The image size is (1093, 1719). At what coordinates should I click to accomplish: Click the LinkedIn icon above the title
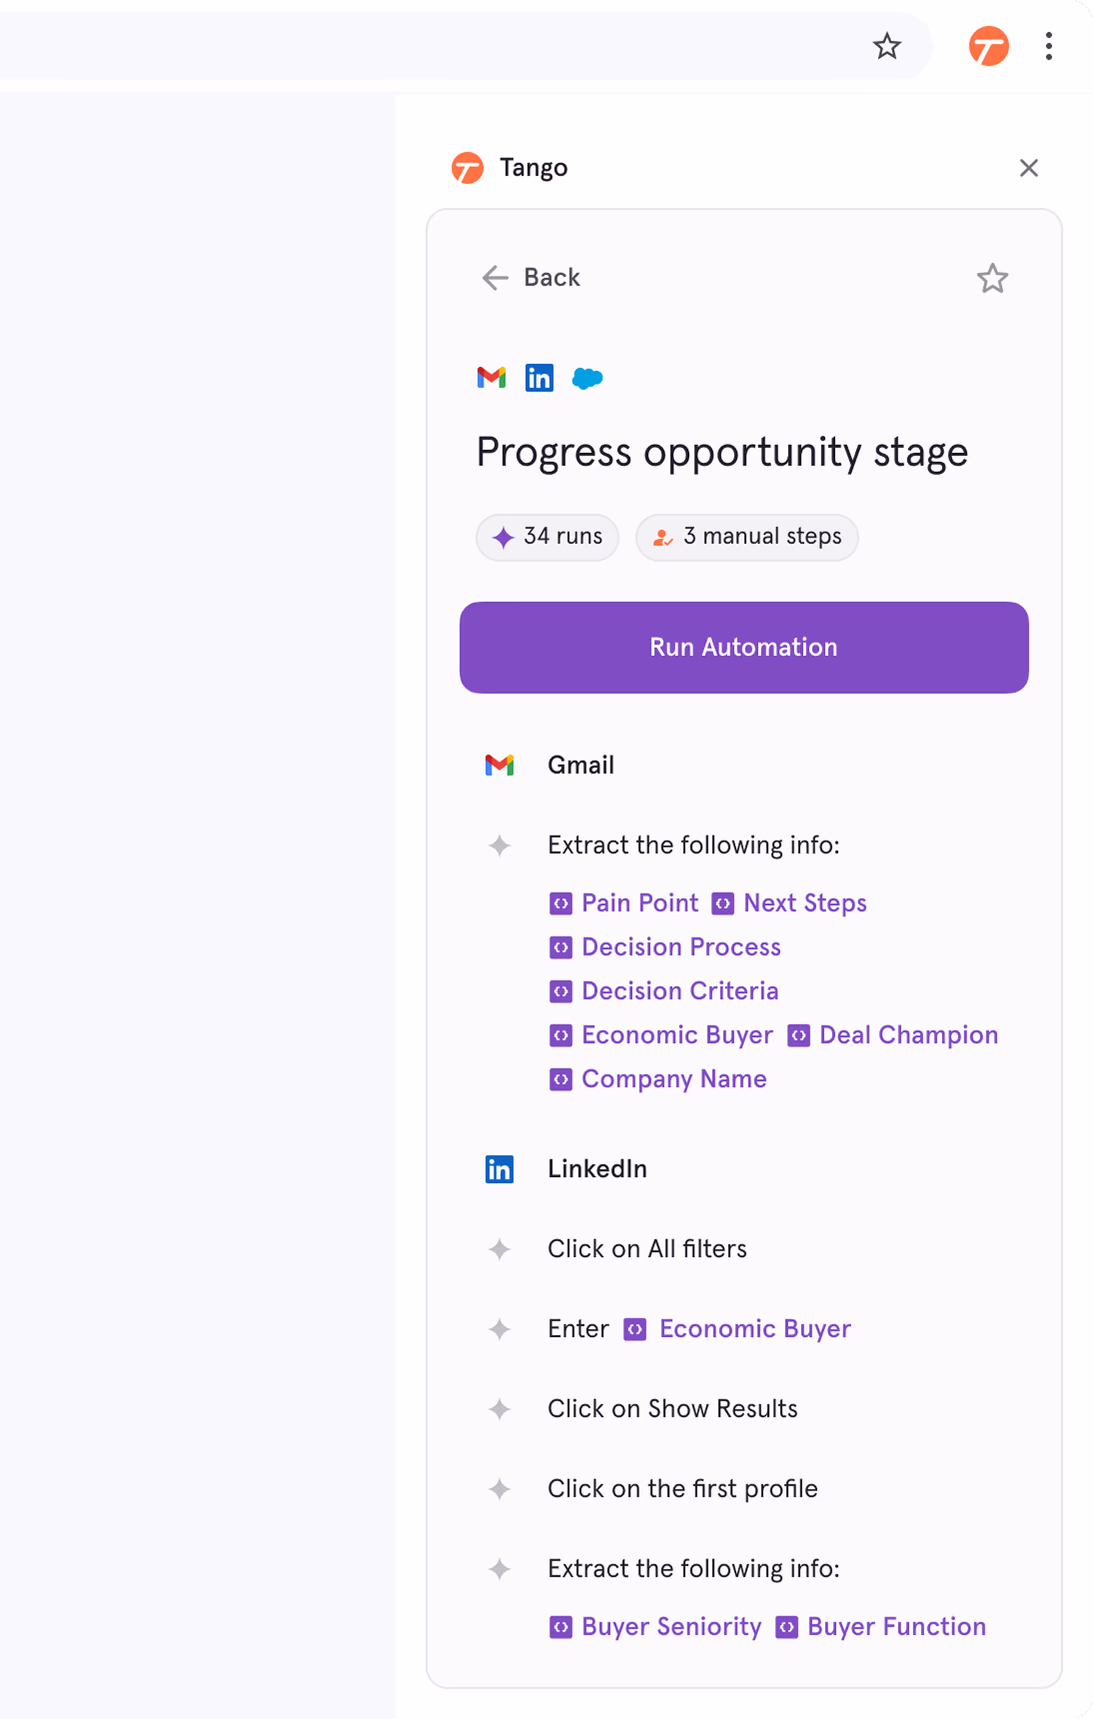(539, 378)
